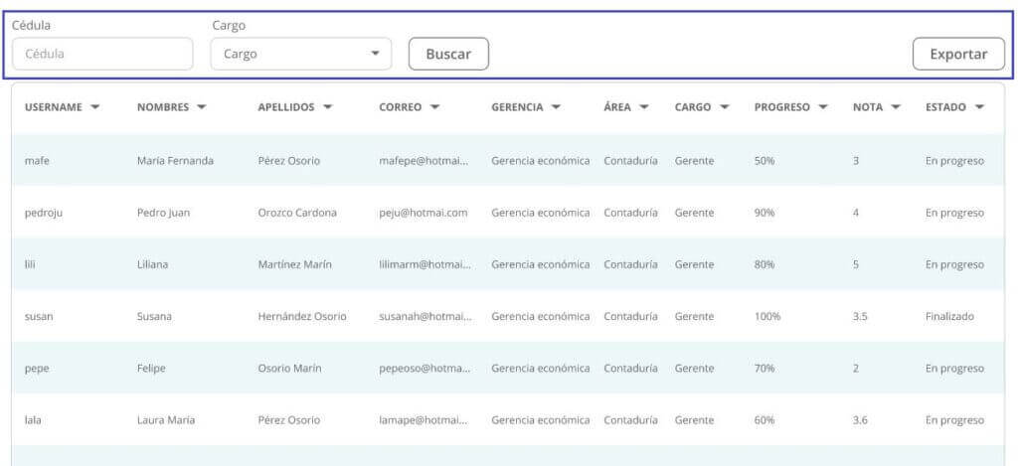Sort by ÁREA column arrow

pos(644,107)
